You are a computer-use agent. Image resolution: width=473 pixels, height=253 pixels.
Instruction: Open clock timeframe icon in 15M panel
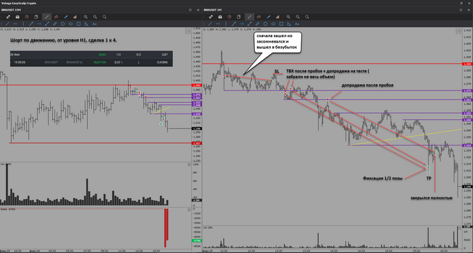[x=27, y=17]
